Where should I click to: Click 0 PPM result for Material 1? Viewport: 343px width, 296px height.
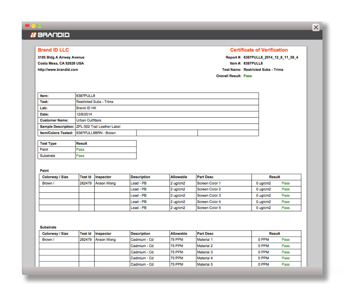(263, 240)
